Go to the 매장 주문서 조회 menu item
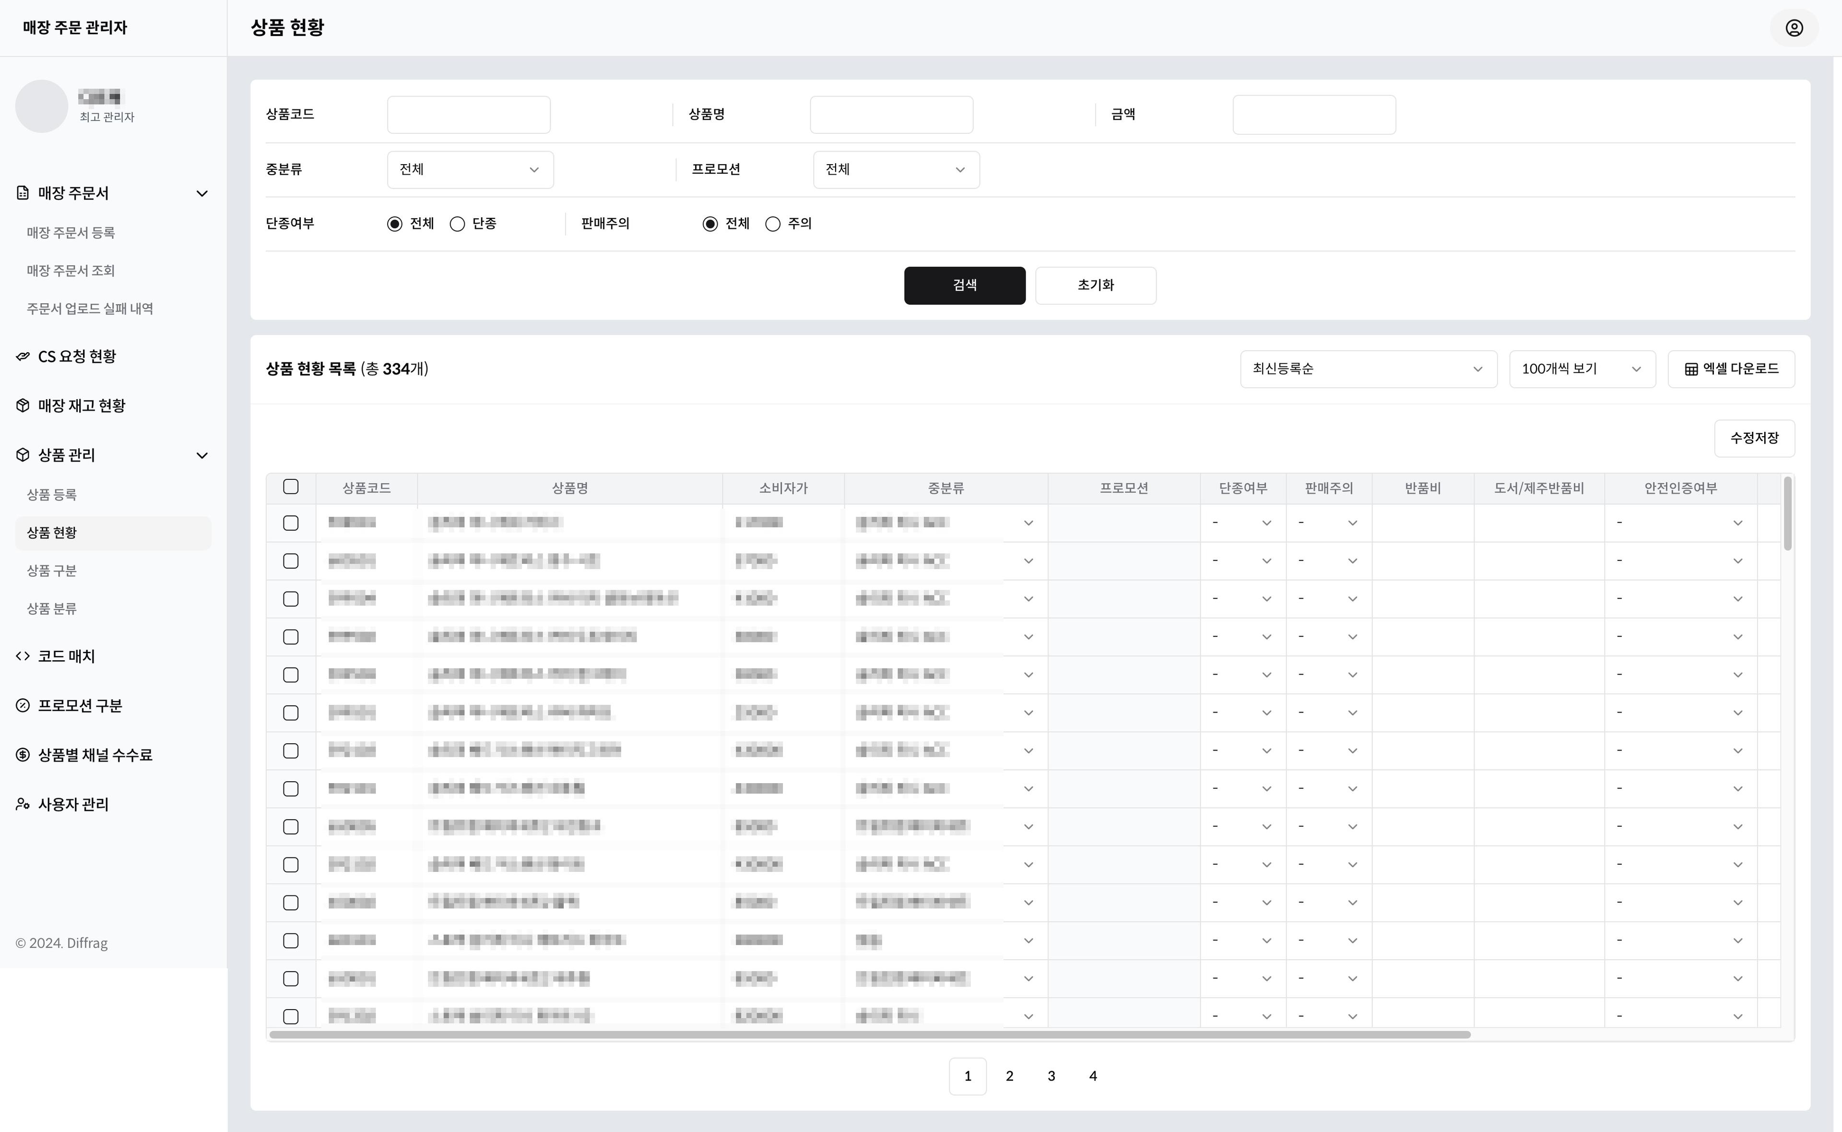 (x=71, y=271)
